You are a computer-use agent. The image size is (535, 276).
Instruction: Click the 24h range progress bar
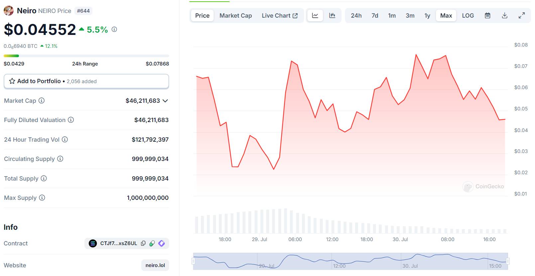[x=86, y=56]
